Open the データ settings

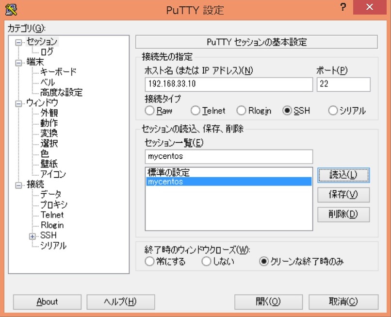[50, 194]
